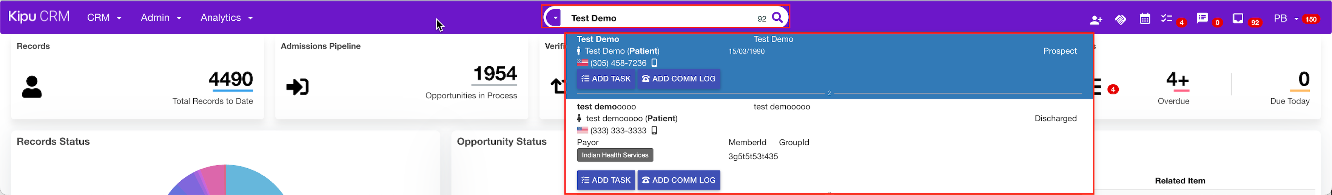Click the US flag beside (305) 458-7236
This screenshot has height=195, width=1332.
click(583, 63)
